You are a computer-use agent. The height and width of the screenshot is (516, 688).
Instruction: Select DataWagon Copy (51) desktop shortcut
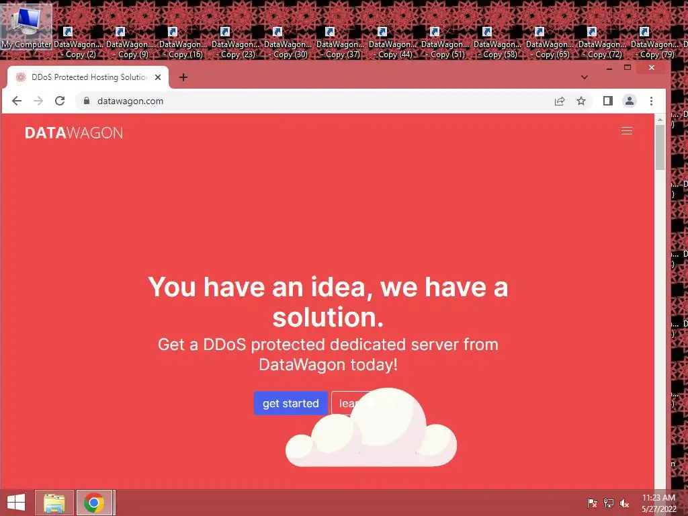pyautogui.click(x=445, y=43)
